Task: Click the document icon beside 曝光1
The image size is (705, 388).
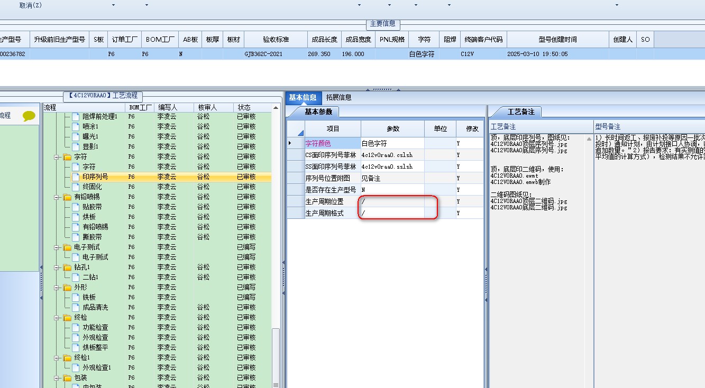Action: (x=75, y=136)
